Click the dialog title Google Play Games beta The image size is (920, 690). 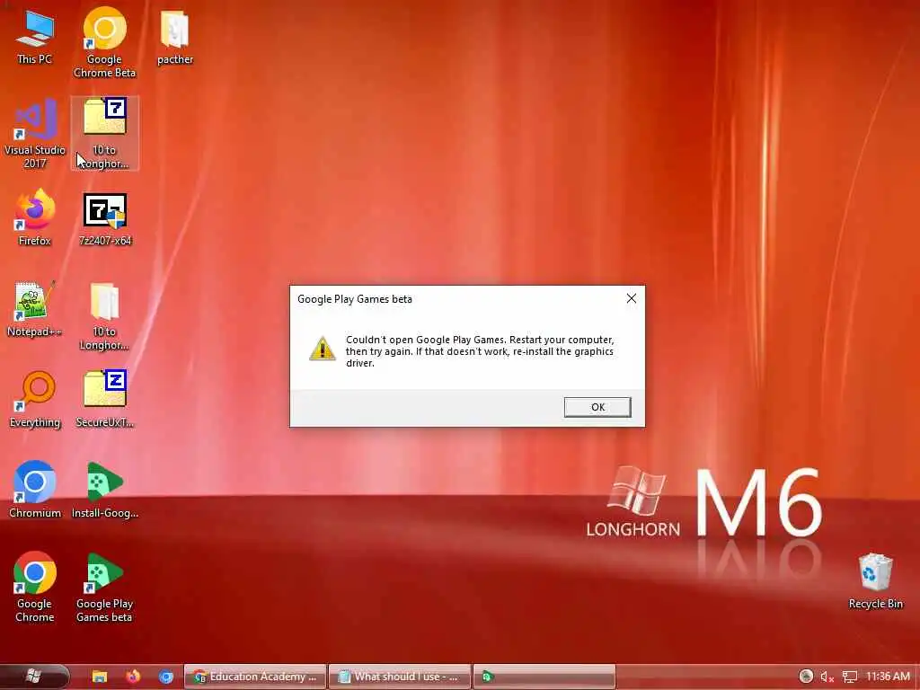coord(354,299)
